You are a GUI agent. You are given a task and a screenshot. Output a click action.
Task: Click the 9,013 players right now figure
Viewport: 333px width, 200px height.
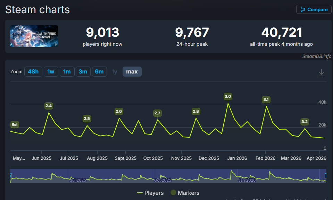point(102,33)
